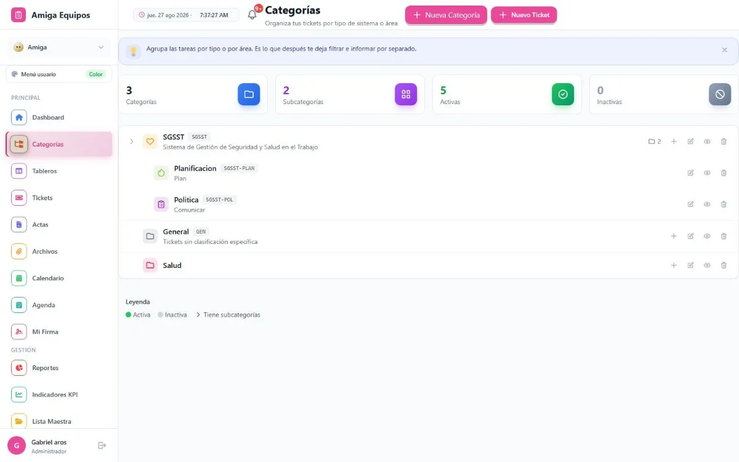Add a subcategory to General with plus icon
739x462 pixels.
pos(674,236)
